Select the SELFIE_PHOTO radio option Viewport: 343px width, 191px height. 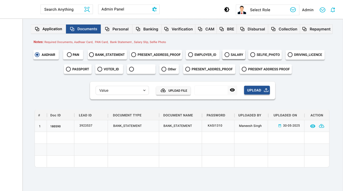pos(252,54)
